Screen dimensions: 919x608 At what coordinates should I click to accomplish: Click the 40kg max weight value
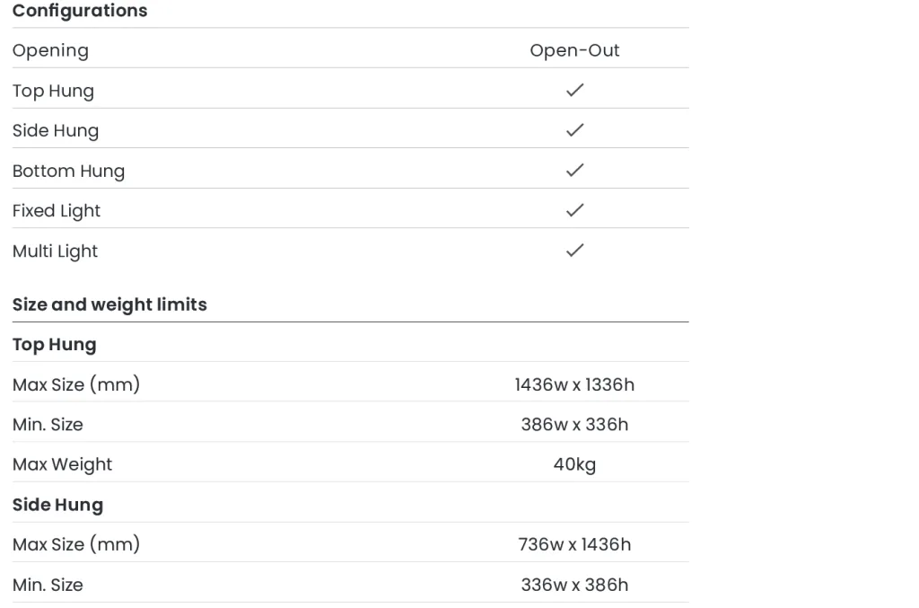[574, 464]
